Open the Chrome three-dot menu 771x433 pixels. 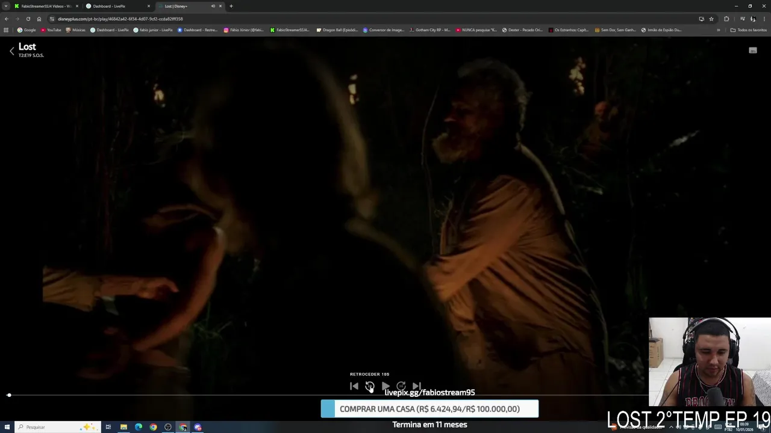click(x=764, y=19)
